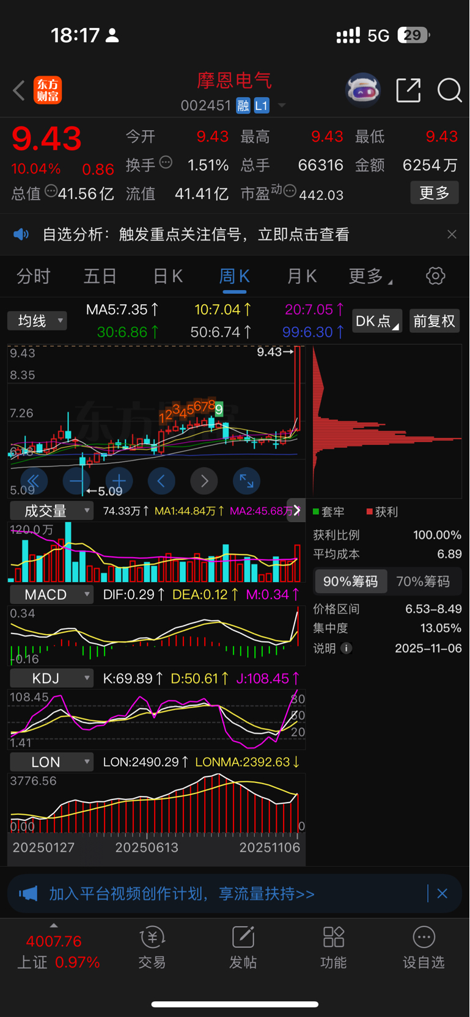Move chart right with right arrow
Image resolution: width=470 pixels, height=1017 pixels.
pos(204,481)
